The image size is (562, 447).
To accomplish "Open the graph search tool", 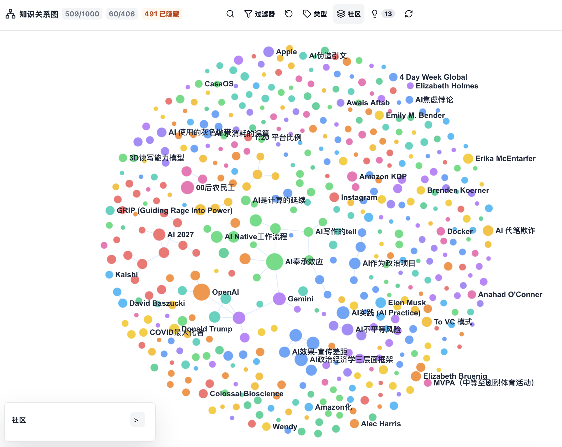I will tap(230, 14).
